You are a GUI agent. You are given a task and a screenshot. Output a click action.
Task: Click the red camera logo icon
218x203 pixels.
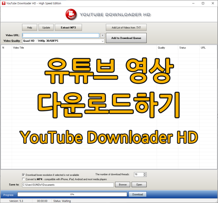pos(71,14)
